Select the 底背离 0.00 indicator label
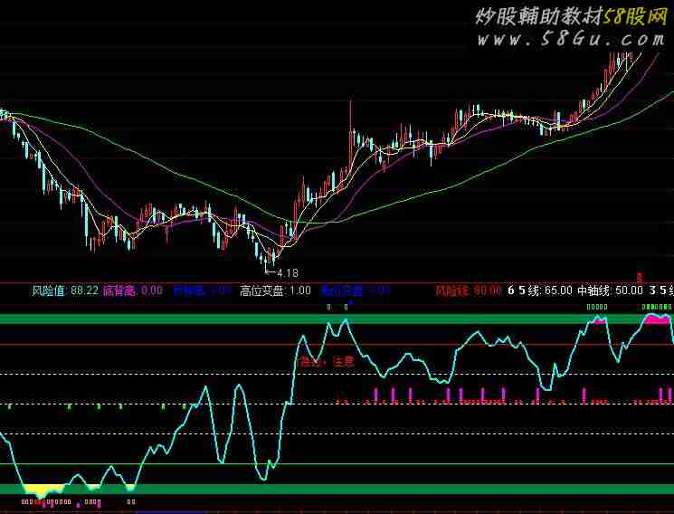The image size is (674, 514). [x=133, y=290]
